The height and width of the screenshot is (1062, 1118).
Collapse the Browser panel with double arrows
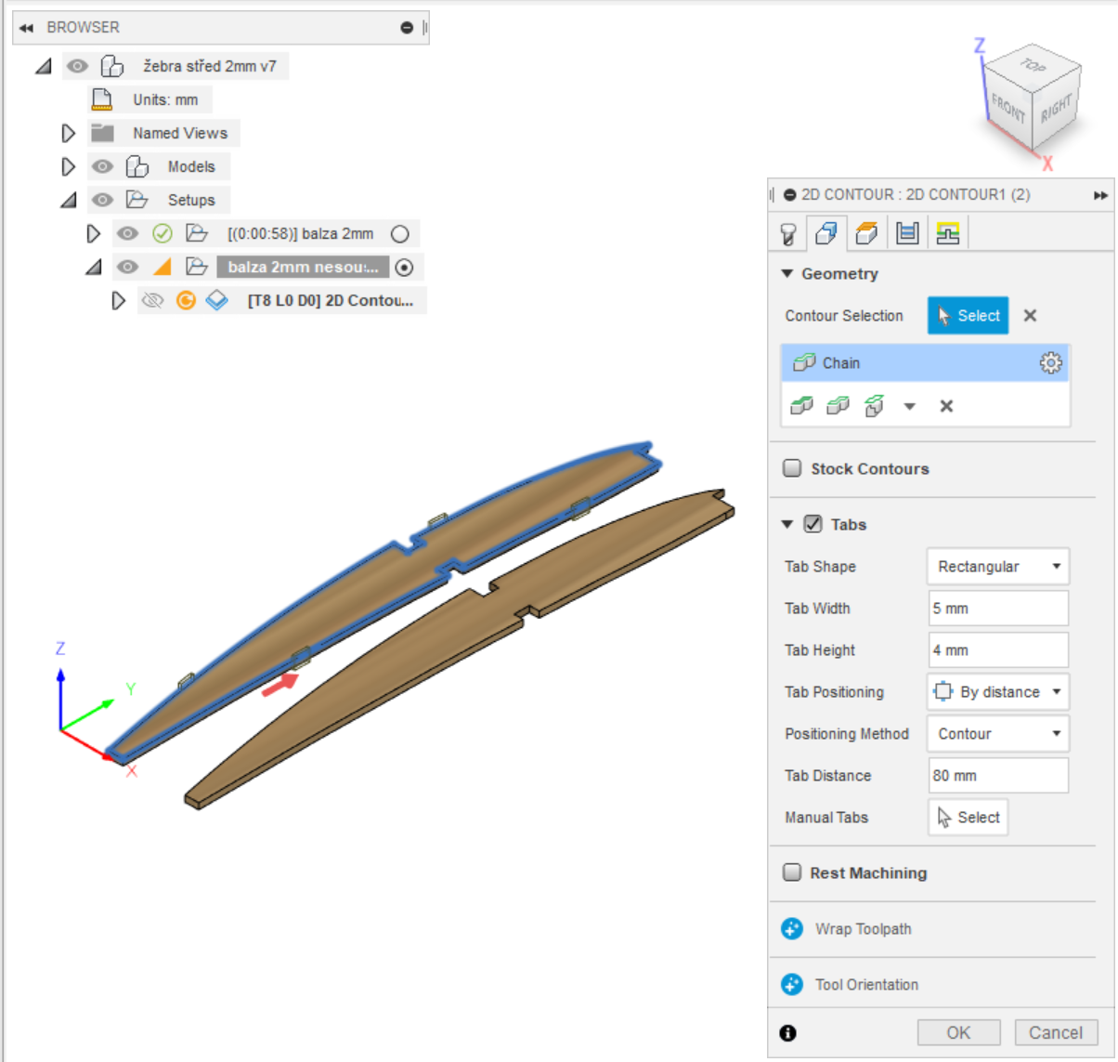(26, 28)
